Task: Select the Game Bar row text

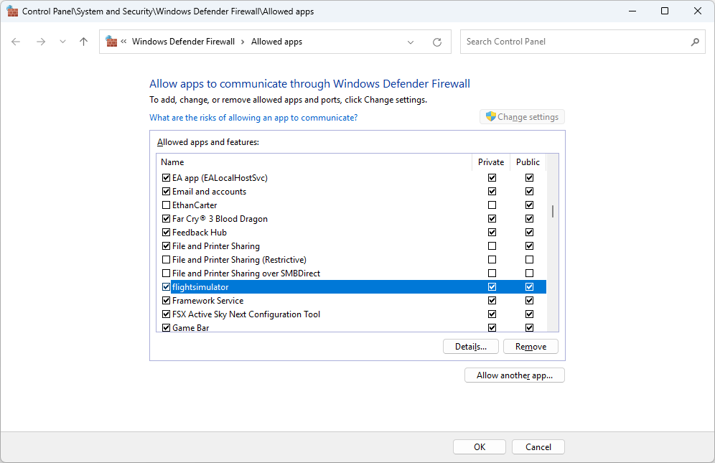Action: (191, 328)
